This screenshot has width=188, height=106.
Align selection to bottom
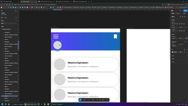pos(184,24)
